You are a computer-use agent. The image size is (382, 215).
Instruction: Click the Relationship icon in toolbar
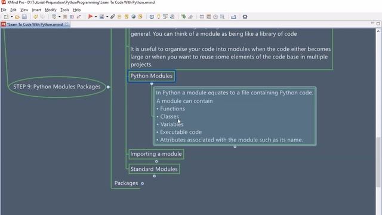click(78, 17)
